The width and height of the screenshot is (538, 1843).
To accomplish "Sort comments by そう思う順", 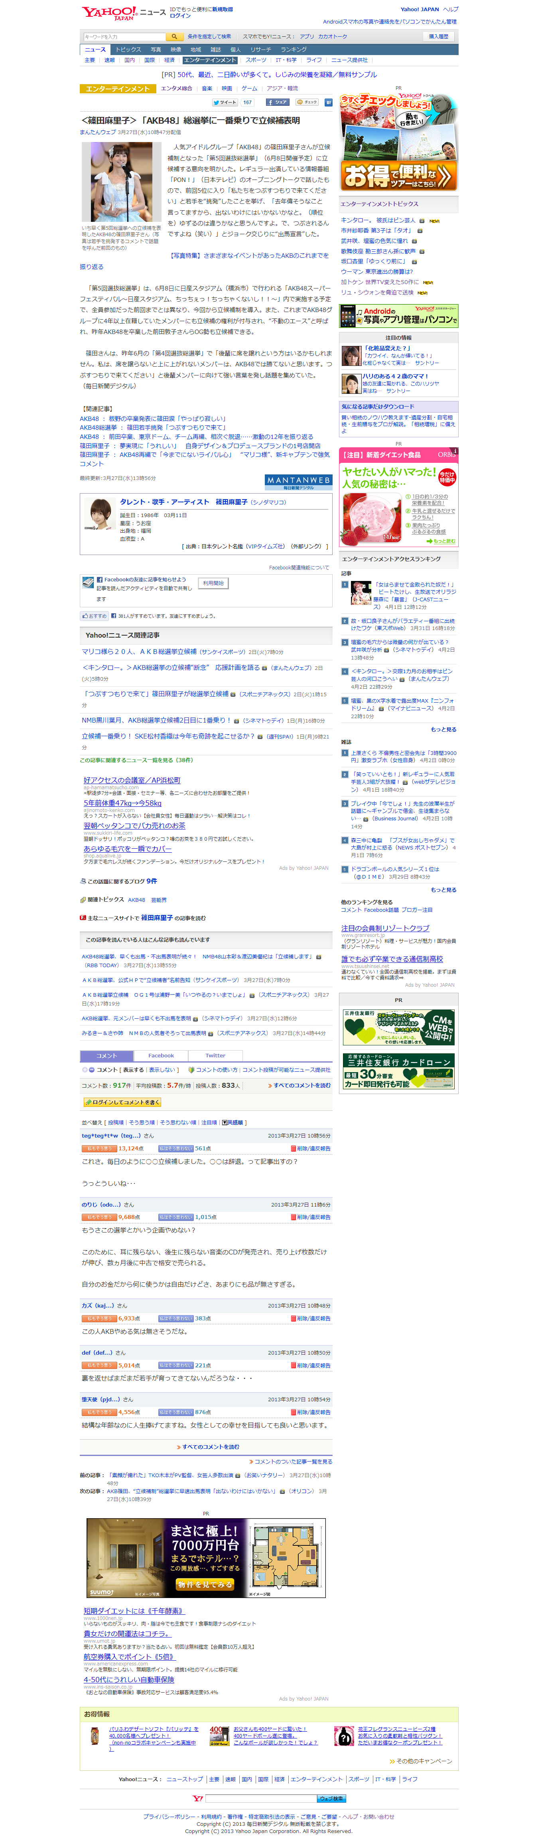I will [x=142, y=1122].
